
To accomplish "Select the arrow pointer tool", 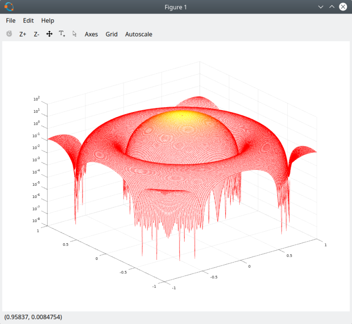I will pos(74,34).
